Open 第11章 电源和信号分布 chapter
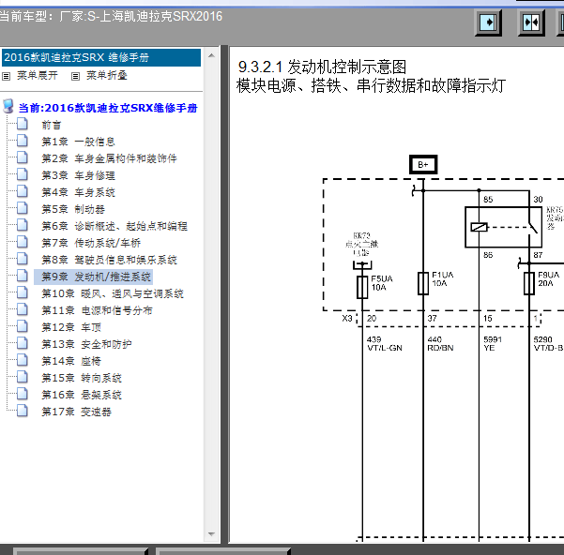The height and width of the screenshot is (555, 564). tap(97, 310)
